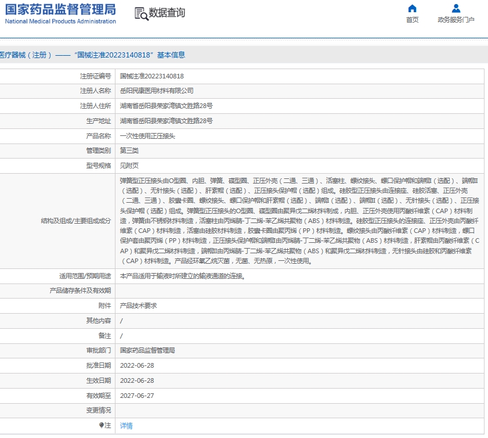Select 一次性使用正压接头 product name
The height and width of the screenshot is (438, 488).
tap(147, 136)
